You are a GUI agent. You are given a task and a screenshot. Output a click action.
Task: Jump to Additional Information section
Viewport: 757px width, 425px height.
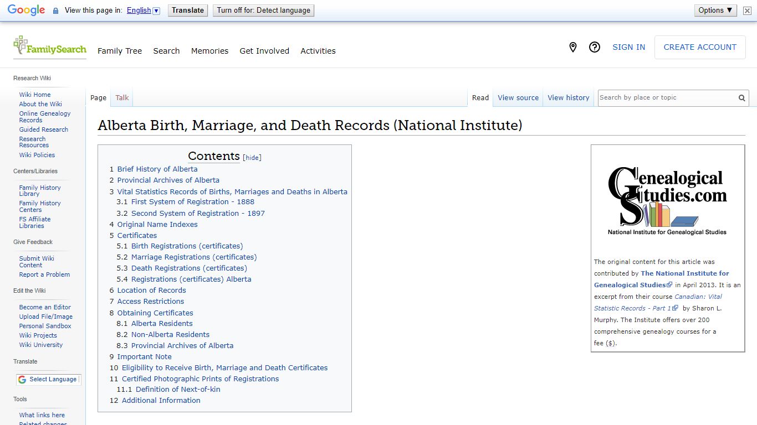[x=161, y=401]
